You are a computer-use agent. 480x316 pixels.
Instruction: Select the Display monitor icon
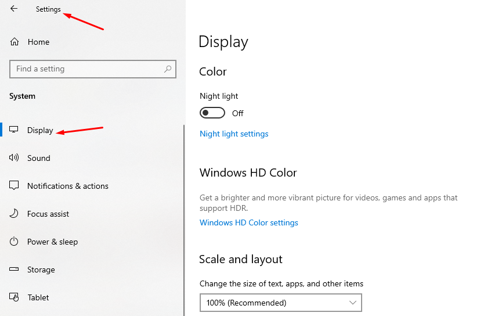(x=15, y=130)
